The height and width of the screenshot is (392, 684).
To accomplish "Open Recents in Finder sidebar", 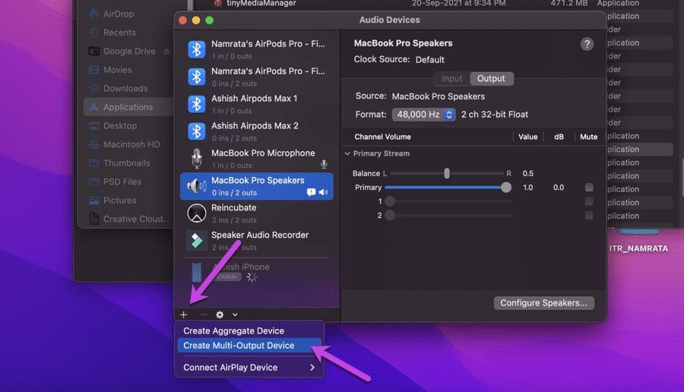I will [112, 33].
